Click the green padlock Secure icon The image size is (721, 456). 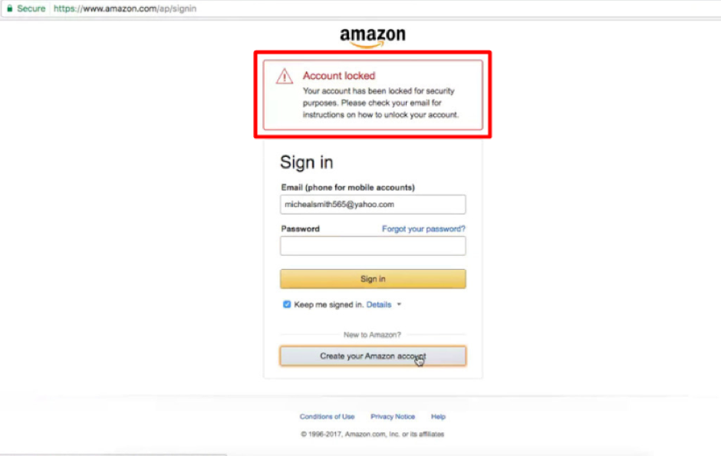pyautogui.click(x=10, y=8)
